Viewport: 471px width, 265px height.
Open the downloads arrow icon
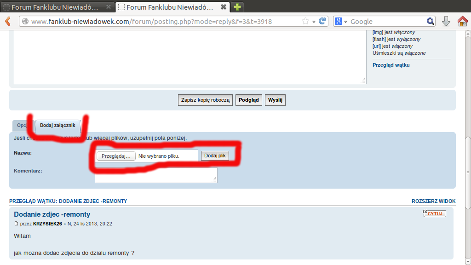446,21
